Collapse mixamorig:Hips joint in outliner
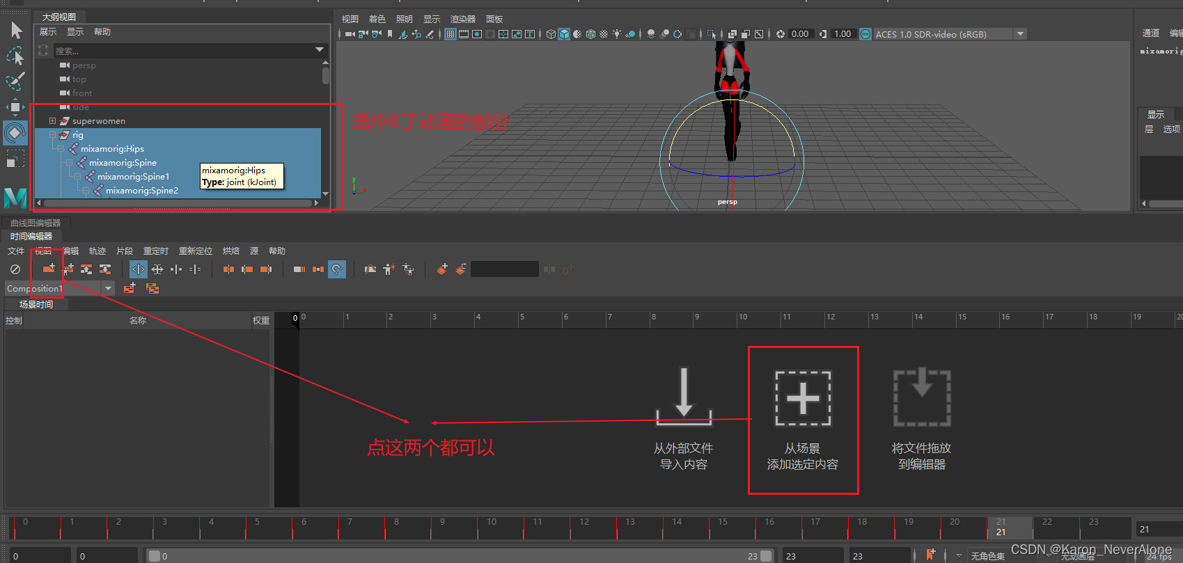The image size is (1183, 563). [x=61, y=148]
